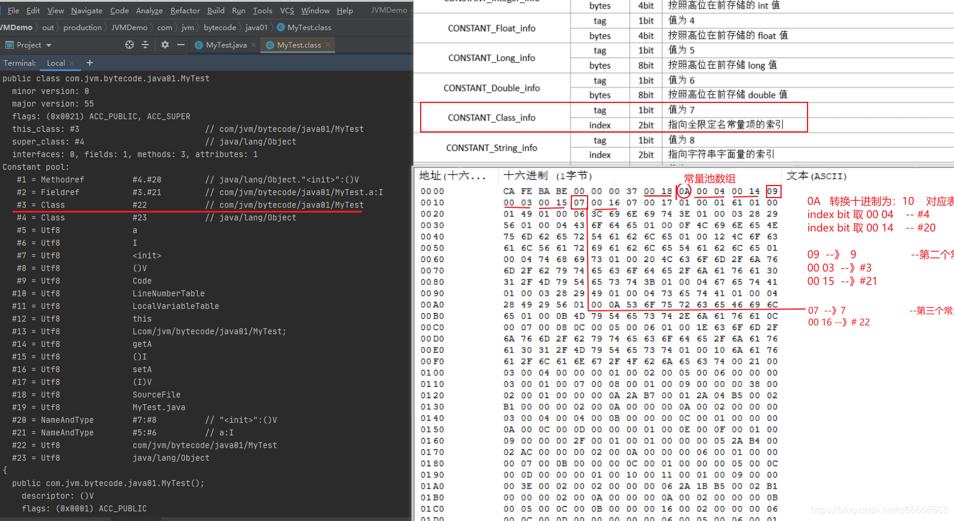This screenshot has width=954, height=521.
Task: Click the CONSTANT_Class_info table cell
Action: [x=492, y=117]
